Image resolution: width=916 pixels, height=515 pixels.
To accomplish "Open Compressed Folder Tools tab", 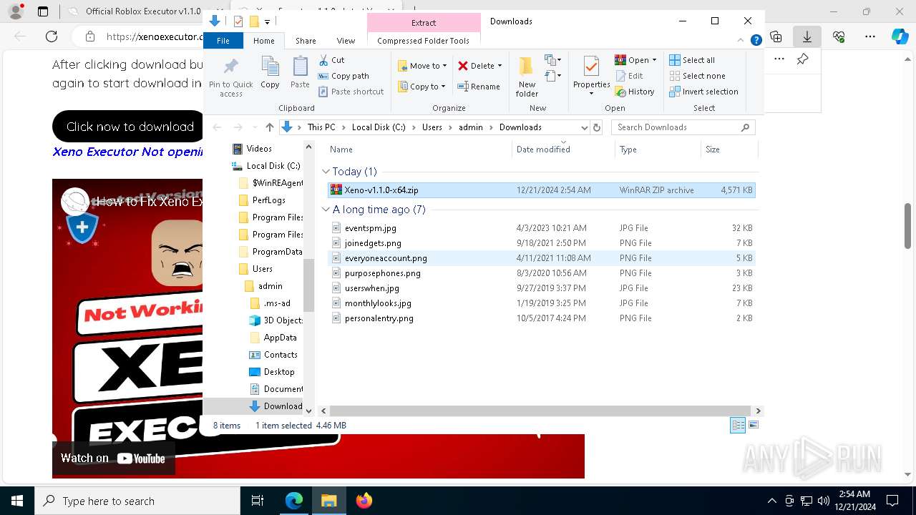I will pyautogui.click(x=424, y=41).
